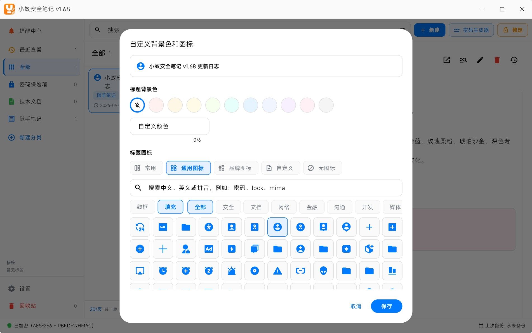This screenshot has height=333, width=532.
Task: Click the edit pencil icon in note toolbar
Action: click(480, 60)
